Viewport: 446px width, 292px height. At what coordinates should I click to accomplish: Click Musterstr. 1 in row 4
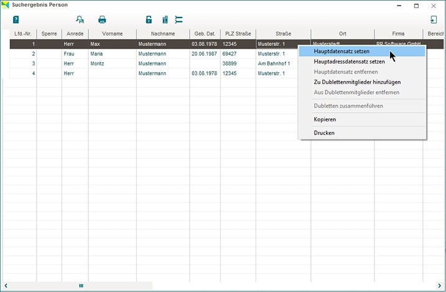pos(277,73)
